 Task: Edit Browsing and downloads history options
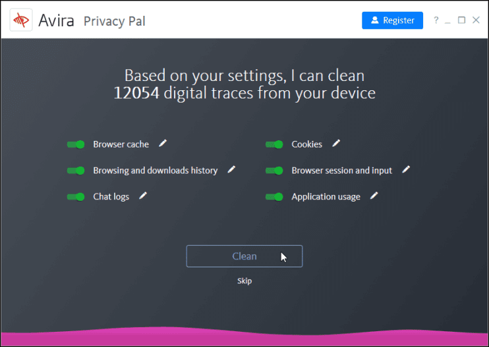(x=231, y=170)
